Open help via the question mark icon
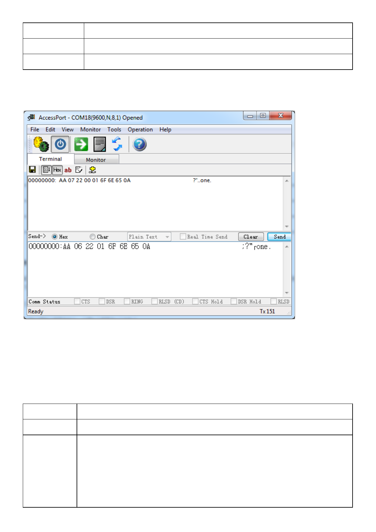 (140, 145)
